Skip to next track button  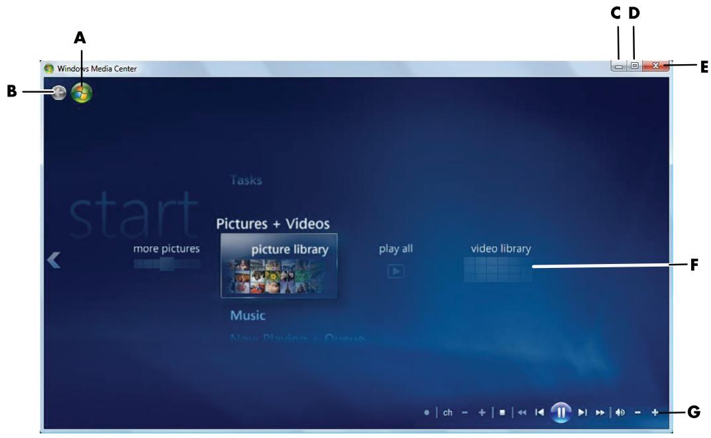pyautogui.click(x=582, y=413)
